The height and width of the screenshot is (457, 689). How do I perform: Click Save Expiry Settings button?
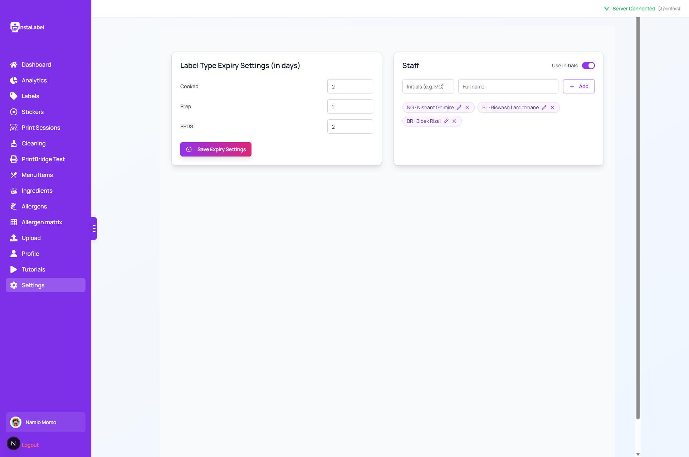pos(216,149)
